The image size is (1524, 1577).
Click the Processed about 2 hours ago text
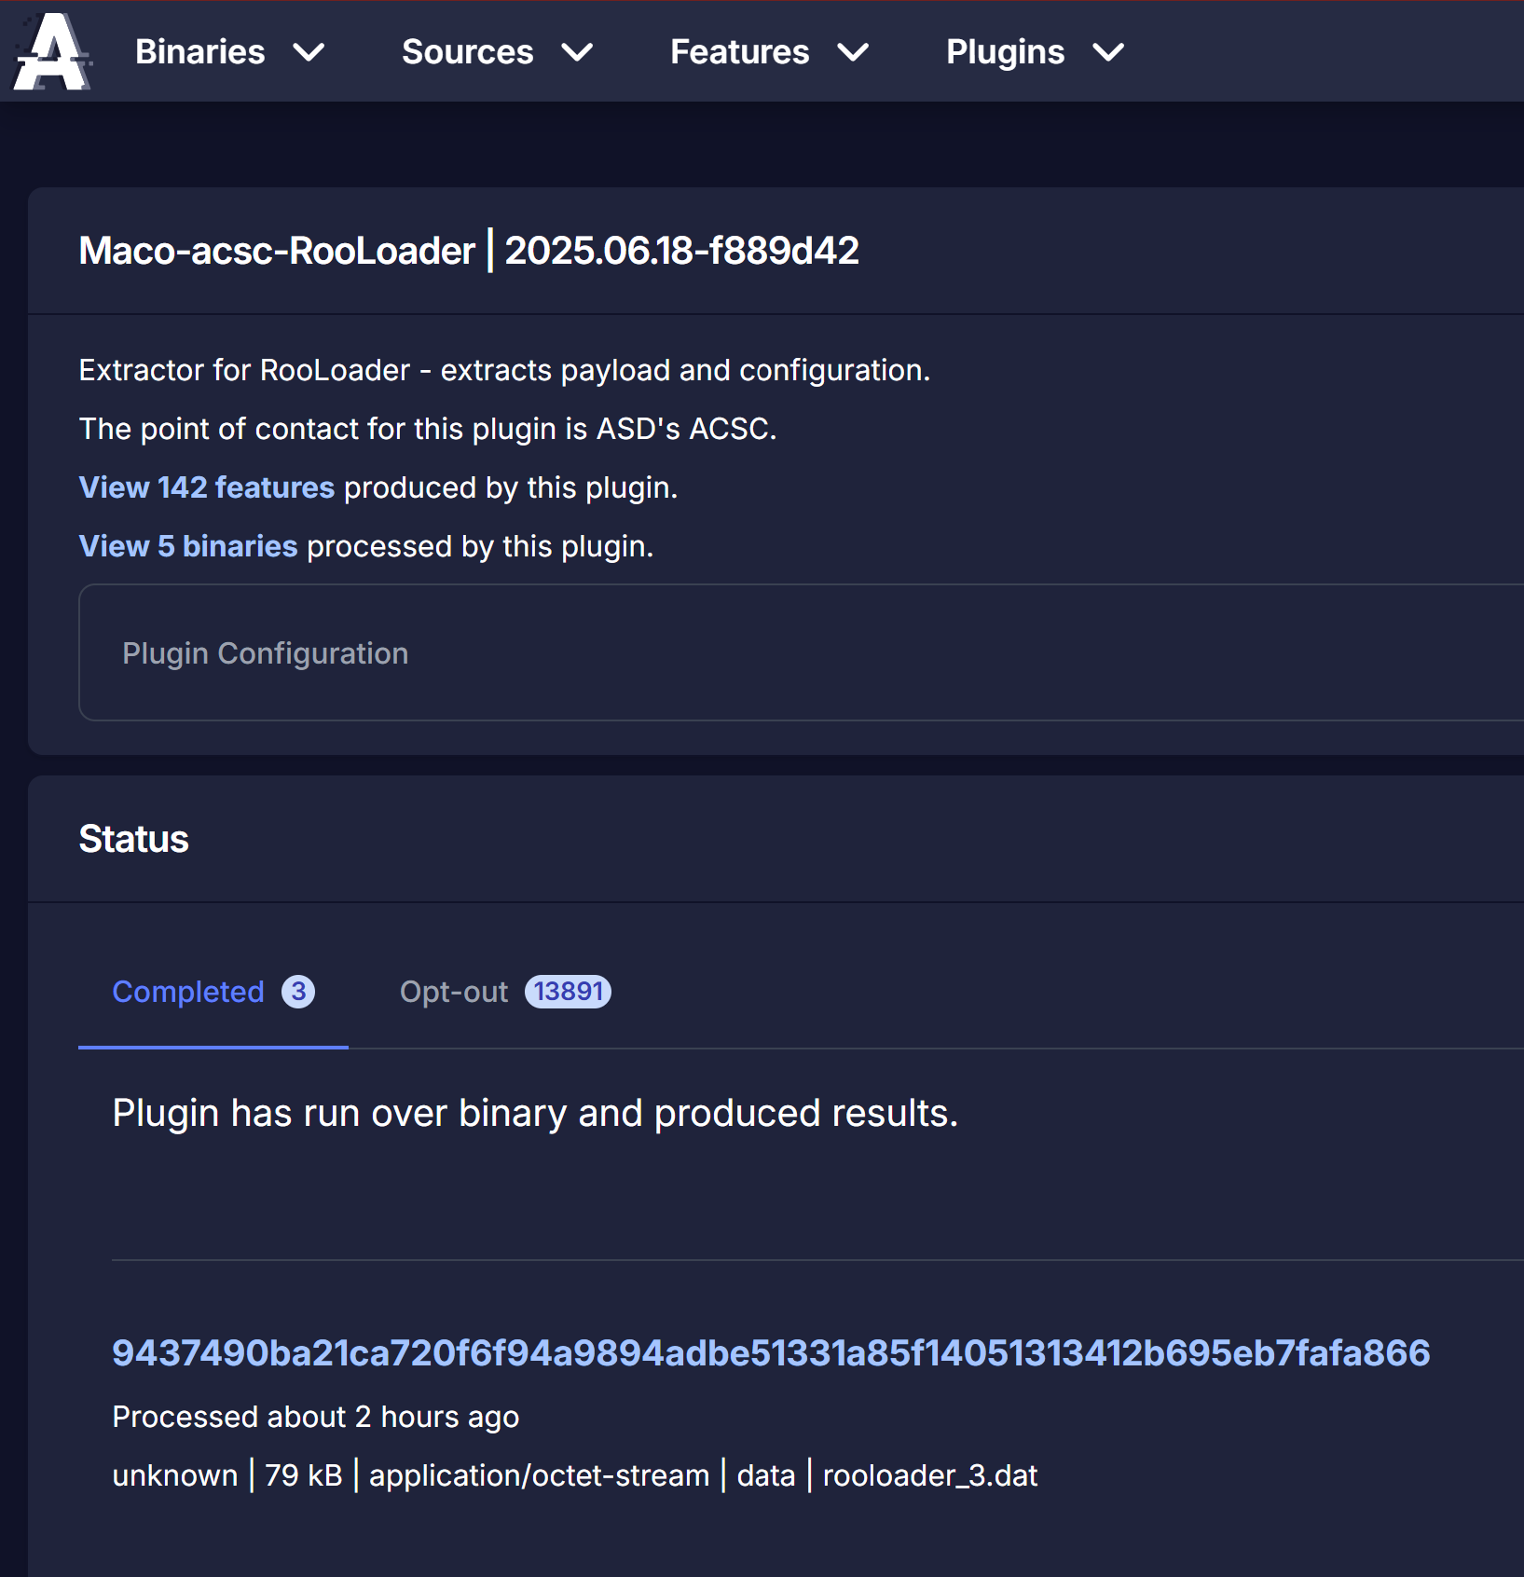315,1416
